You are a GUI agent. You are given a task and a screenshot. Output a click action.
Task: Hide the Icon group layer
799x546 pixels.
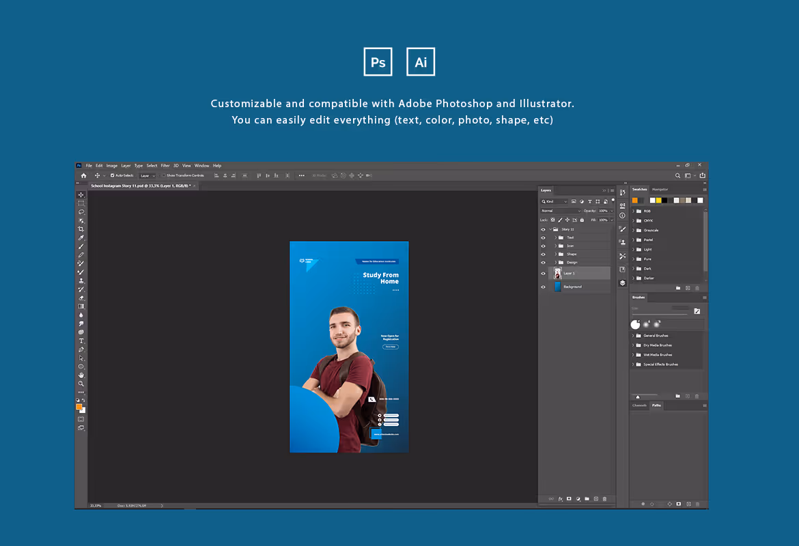[x=543, y=246]
